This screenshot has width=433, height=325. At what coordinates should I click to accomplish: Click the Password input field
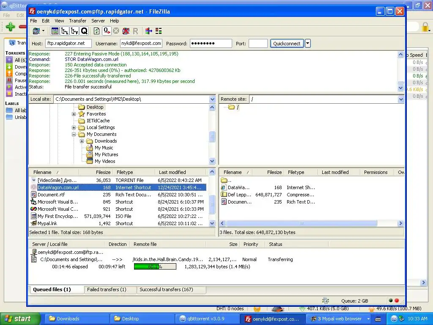(211, 44)
